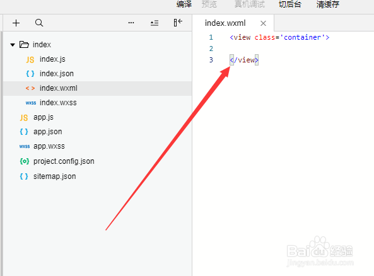
Task: Click the JS icon beside index.js
Action: tap(30, 60)
